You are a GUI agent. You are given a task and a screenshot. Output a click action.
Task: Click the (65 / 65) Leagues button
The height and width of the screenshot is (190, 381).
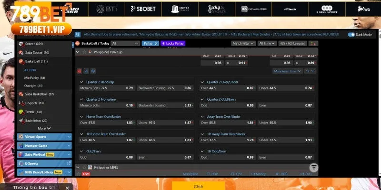[292, 43]
